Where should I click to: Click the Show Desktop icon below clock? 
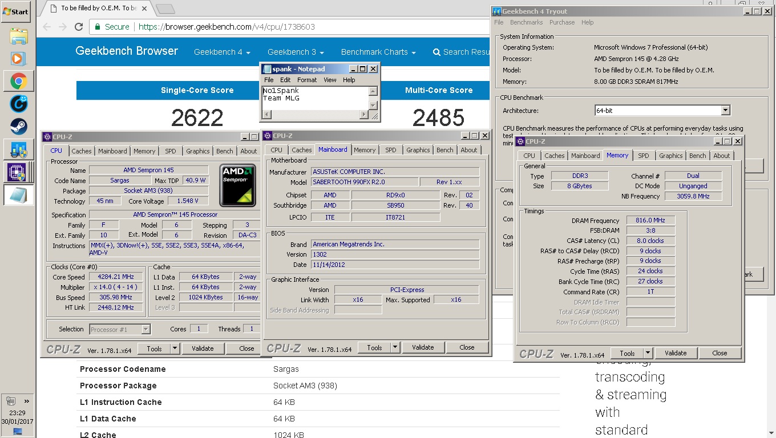click(17, 431)
